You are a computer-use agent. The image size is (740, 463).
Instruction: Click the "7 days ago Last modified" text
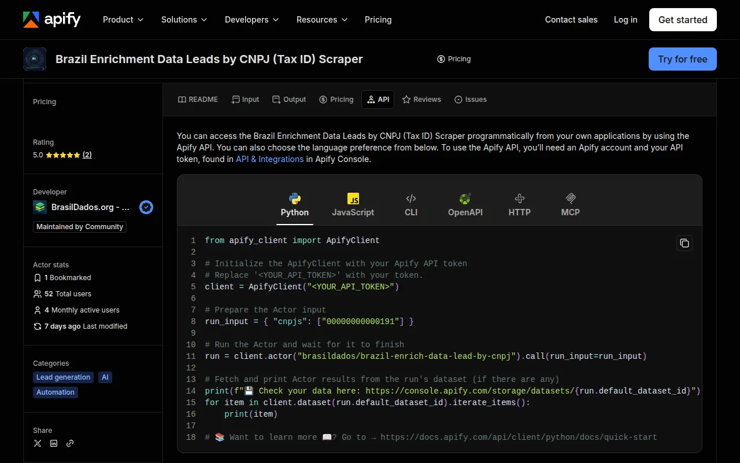(x=86, y=326)
